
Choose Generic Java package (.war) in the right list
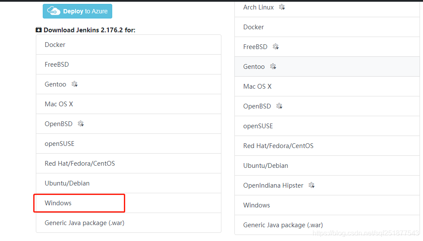[327, 225]
